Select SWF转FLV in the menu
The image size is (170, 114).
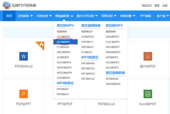point(87,42)
